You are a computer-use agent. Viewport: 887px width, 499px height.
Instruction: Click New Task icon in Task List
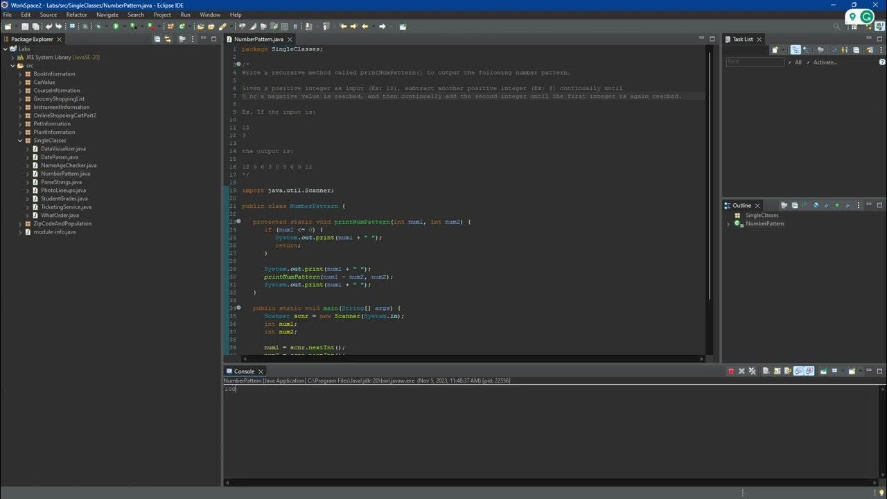[775, 50]
